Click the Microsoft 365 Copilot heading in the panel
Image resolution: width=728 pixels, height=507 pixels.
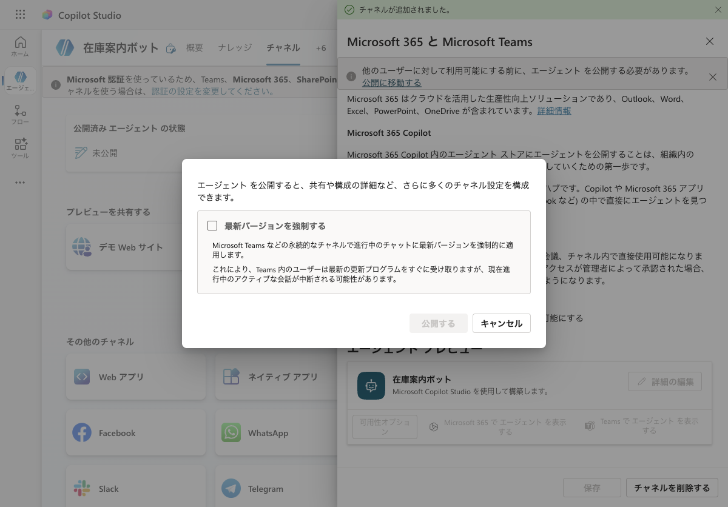click(x=389, y=133)
